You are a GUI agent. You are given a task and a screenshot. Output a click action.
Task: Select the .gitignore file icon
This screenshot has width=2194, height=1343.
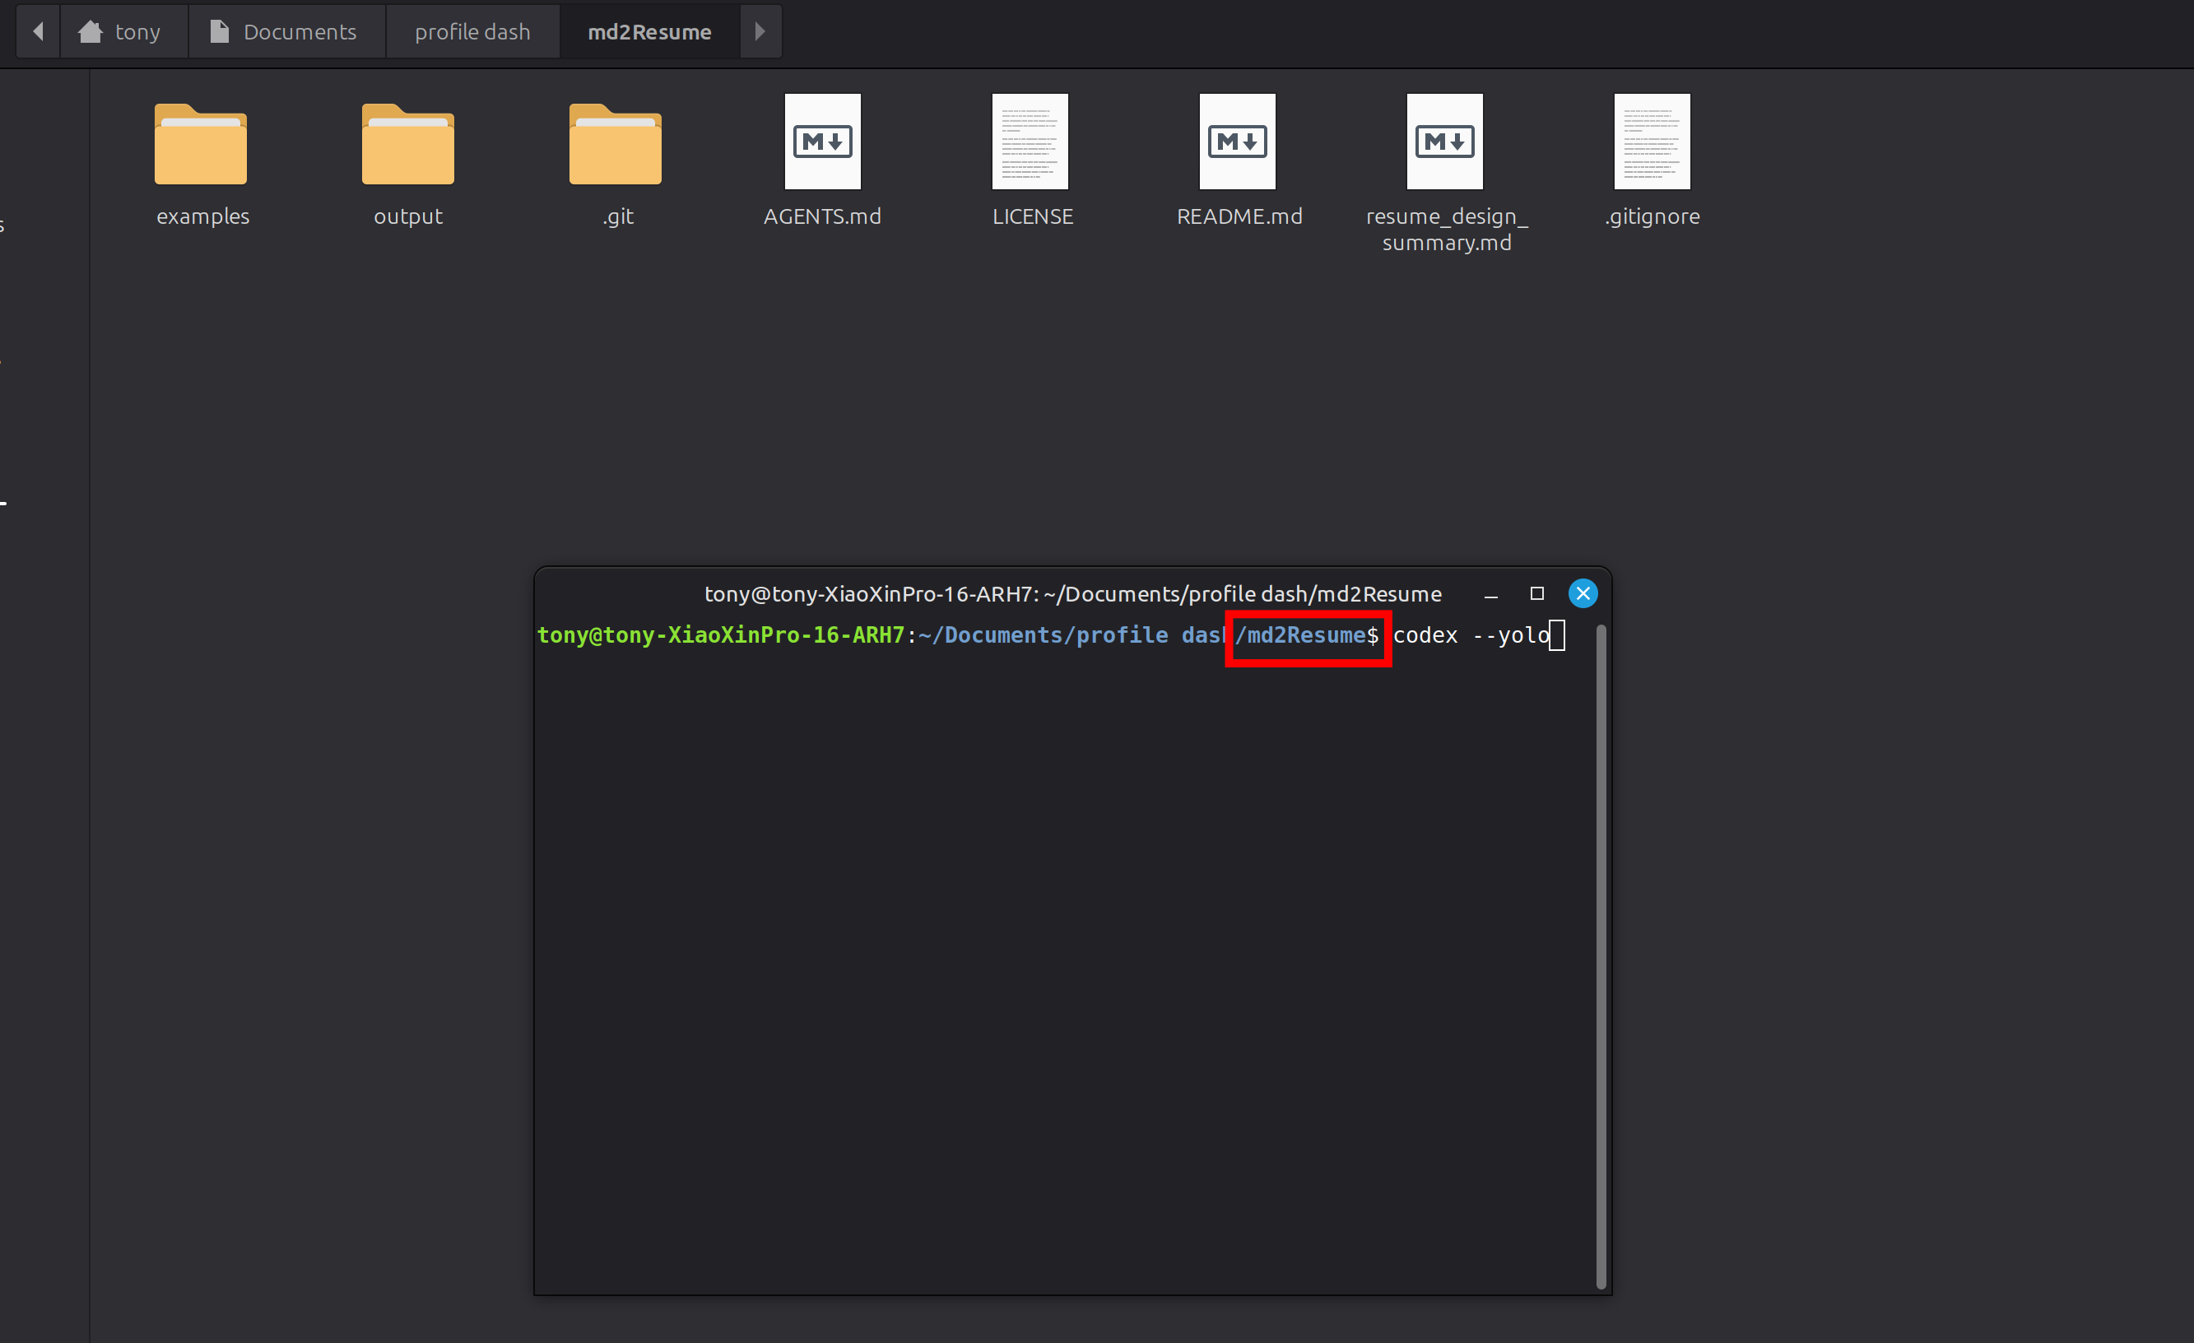1652,142
